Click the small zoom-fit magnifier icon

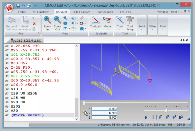(65, 18)
